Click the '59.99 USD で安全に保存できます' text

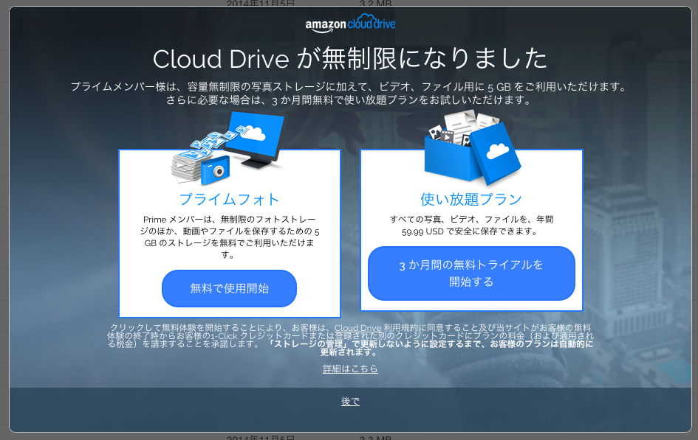click(470, 231)
